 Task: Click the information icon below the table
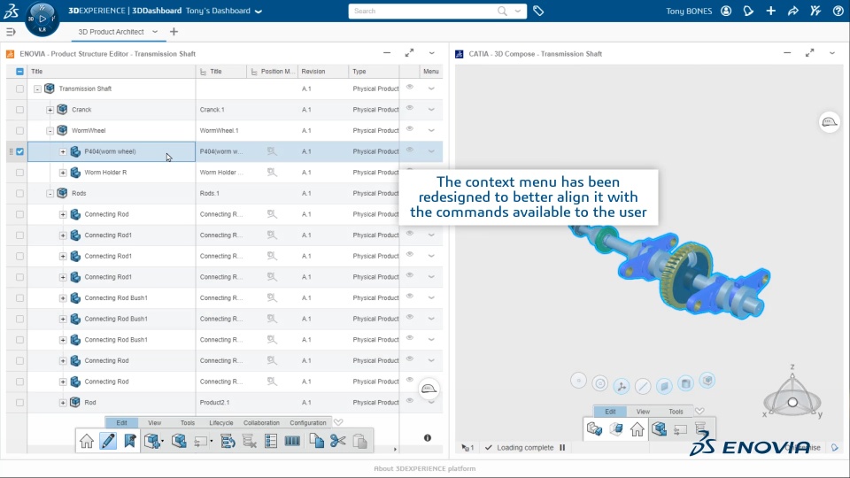[x=428, y=438]
